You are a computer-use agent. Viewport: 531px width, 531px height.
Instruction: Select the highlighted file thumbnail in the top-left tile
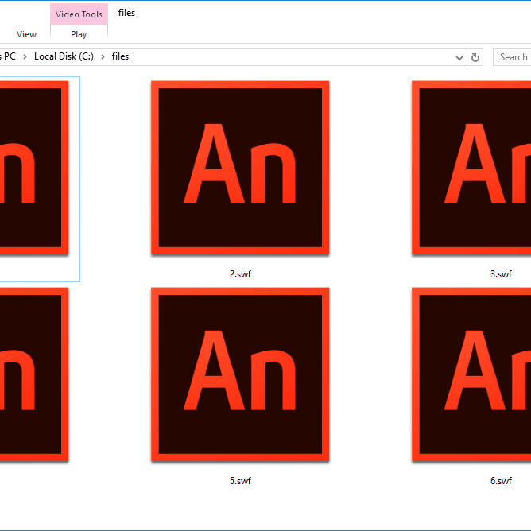click(34, 168)
